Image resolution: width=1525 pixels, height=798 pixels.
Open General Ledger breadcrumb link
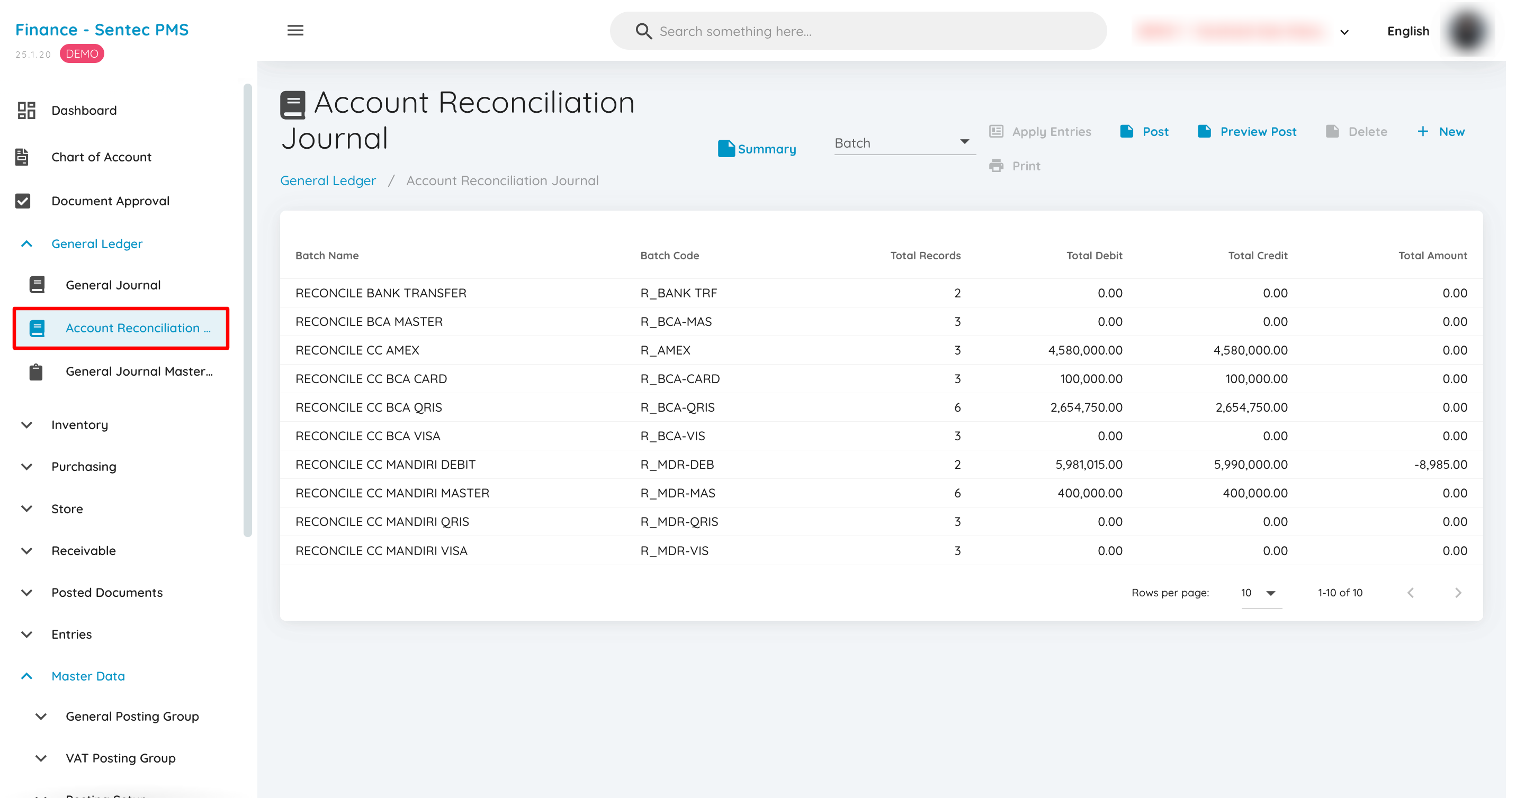pyautogui.click(x=327, y=180)
